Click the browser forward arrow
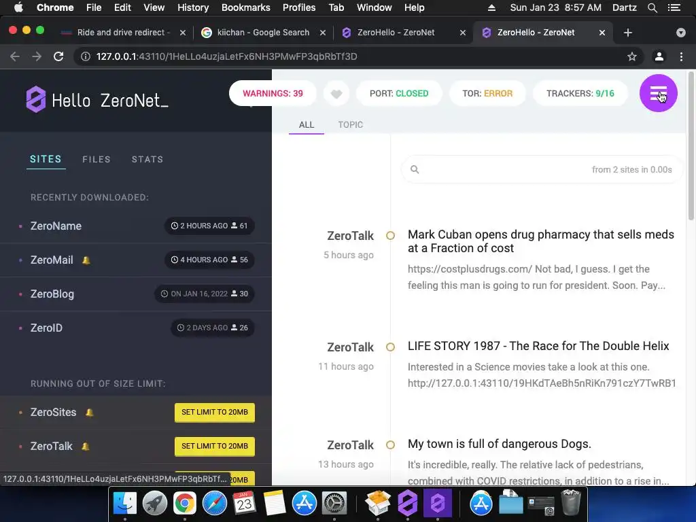This screenshot has height=522, width=696. [37, 56]
